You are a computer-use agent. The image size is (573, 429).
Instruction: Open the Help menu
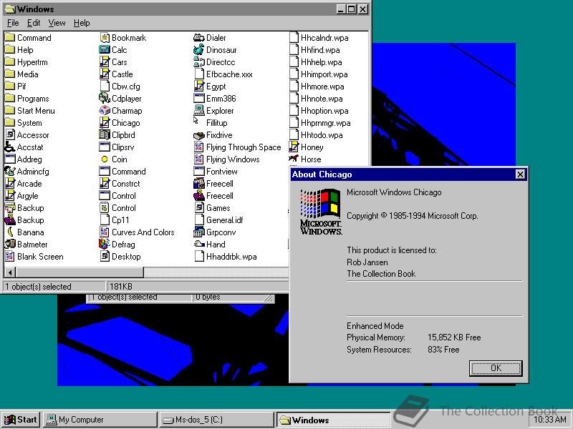82,23
